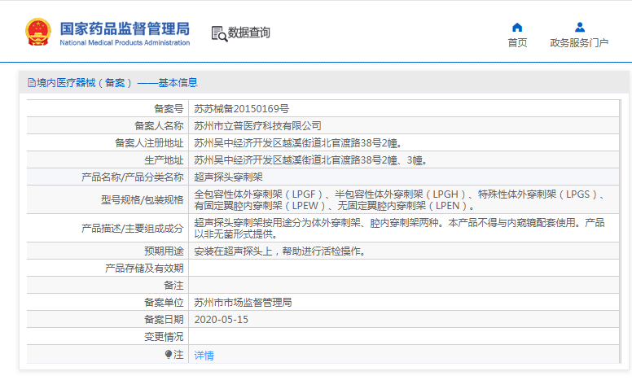The image size is (632, 380).
Task: Select the label 产品存储及有效期
Action: click(144, 269)
